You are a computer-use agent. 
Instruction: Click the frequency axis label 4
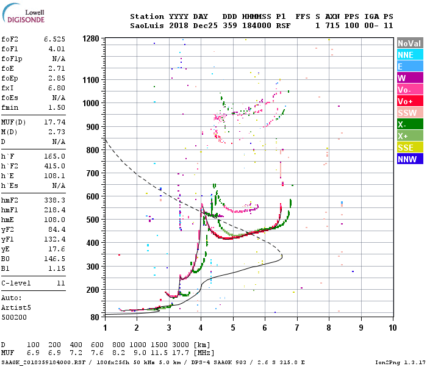[201, 328]
